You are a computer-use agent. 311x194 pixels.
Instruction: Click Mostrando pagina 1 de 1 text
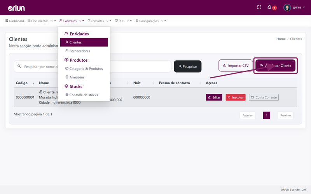[33, 114]
